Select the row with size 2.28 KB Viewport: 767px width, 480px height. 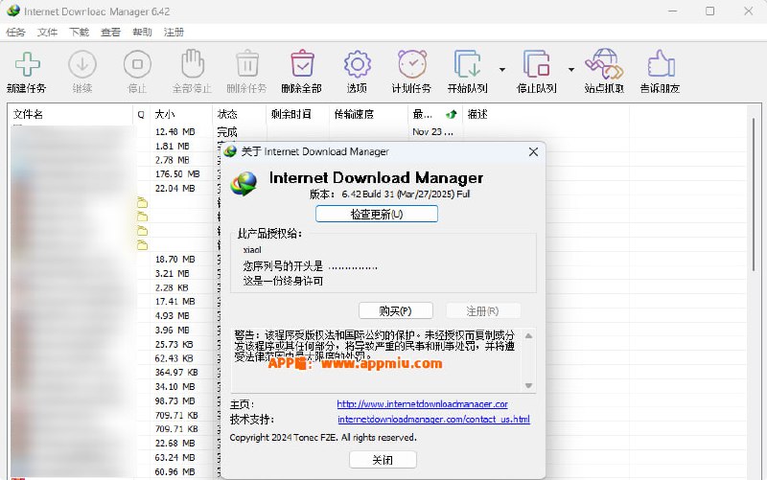pos(172,287)
